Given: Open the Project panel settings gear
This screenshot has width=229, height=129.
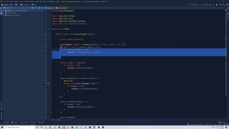Looking at the screenshot, I should click(39, 8).
